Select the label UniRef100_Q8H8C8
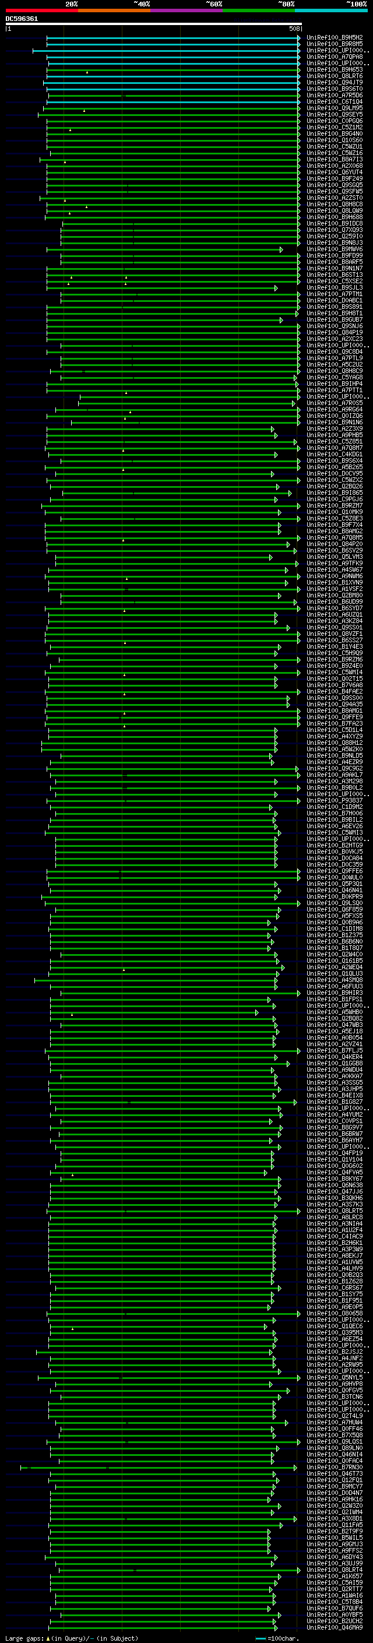373x1643 pixels. [x=335, y=205]
